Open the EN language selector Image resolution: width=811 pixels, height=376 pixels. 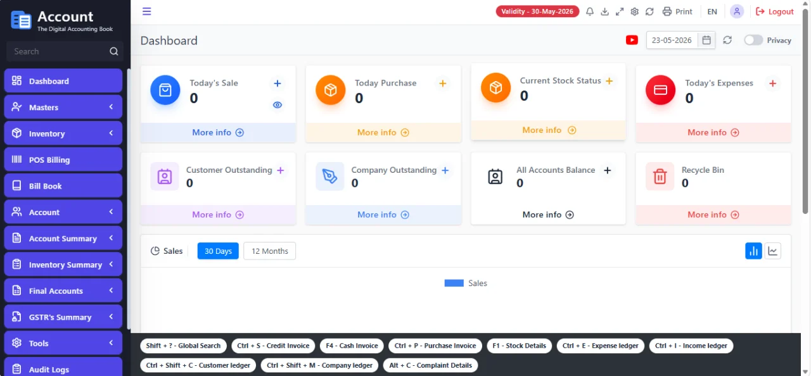pos(712,11)
